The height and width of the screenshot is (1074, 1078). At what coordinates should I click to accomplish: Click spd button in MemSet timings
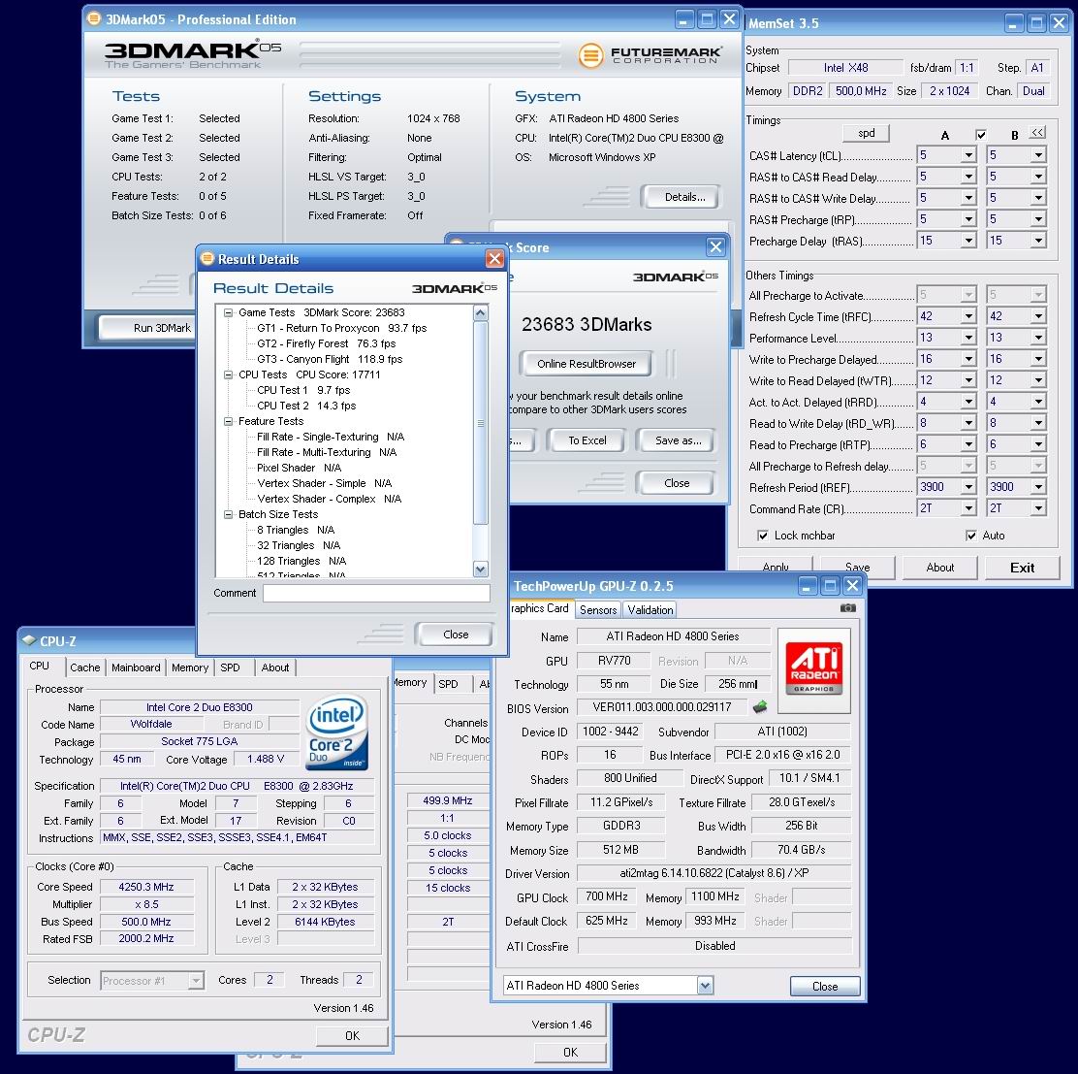tap(867, 133)
